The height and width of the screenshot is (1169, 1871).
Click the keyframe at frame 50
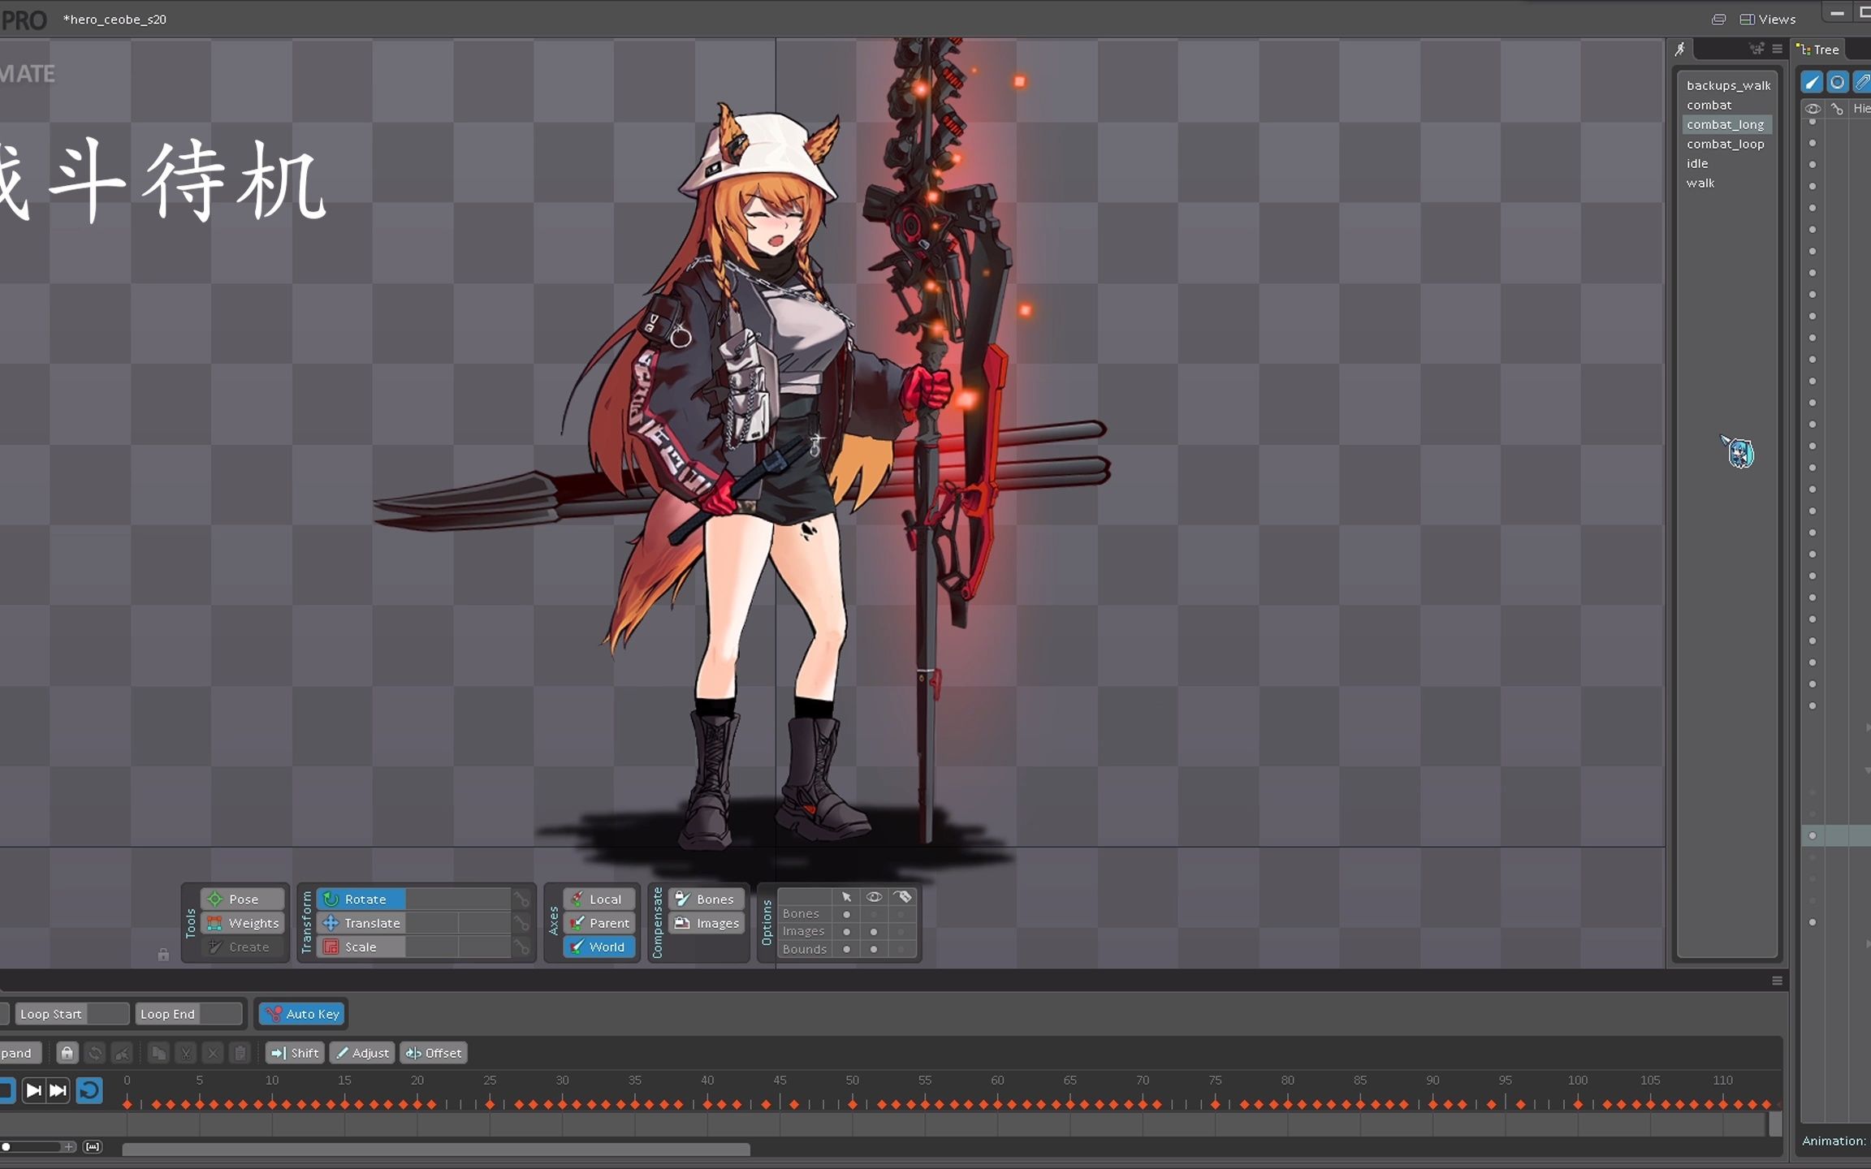click(x=853, y=1104)
